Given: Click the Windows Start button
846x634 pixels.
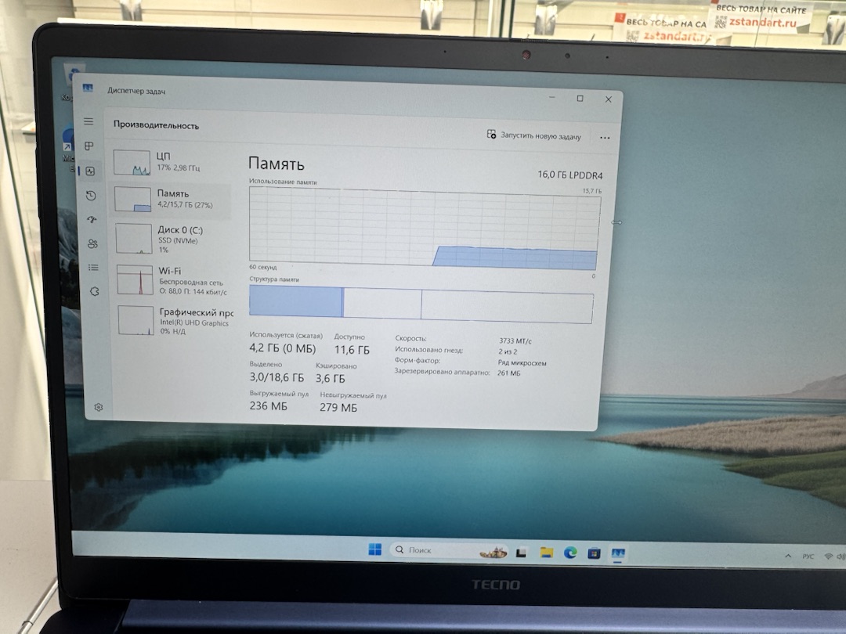Looking at the screenshot, I should point(375,549).
